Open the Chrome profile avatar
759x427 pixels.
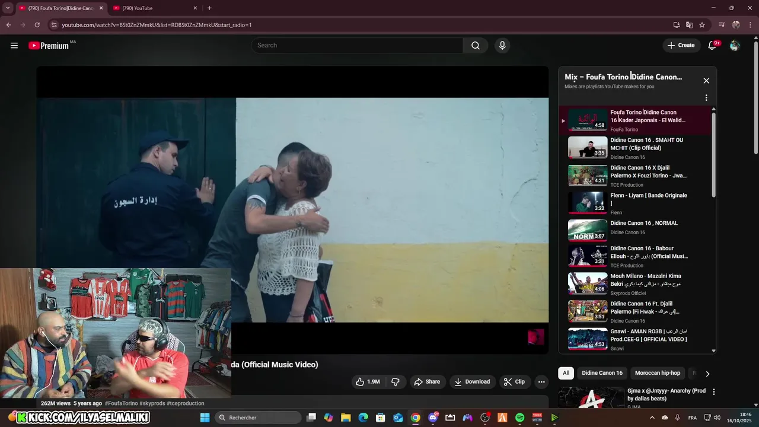coord(736,25)
